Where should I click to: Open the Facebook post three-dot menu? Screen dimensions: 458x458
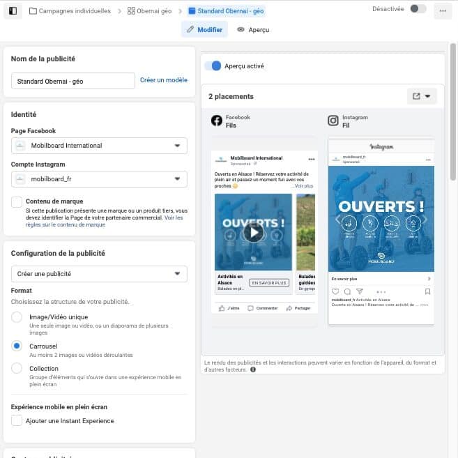point(312,159)
